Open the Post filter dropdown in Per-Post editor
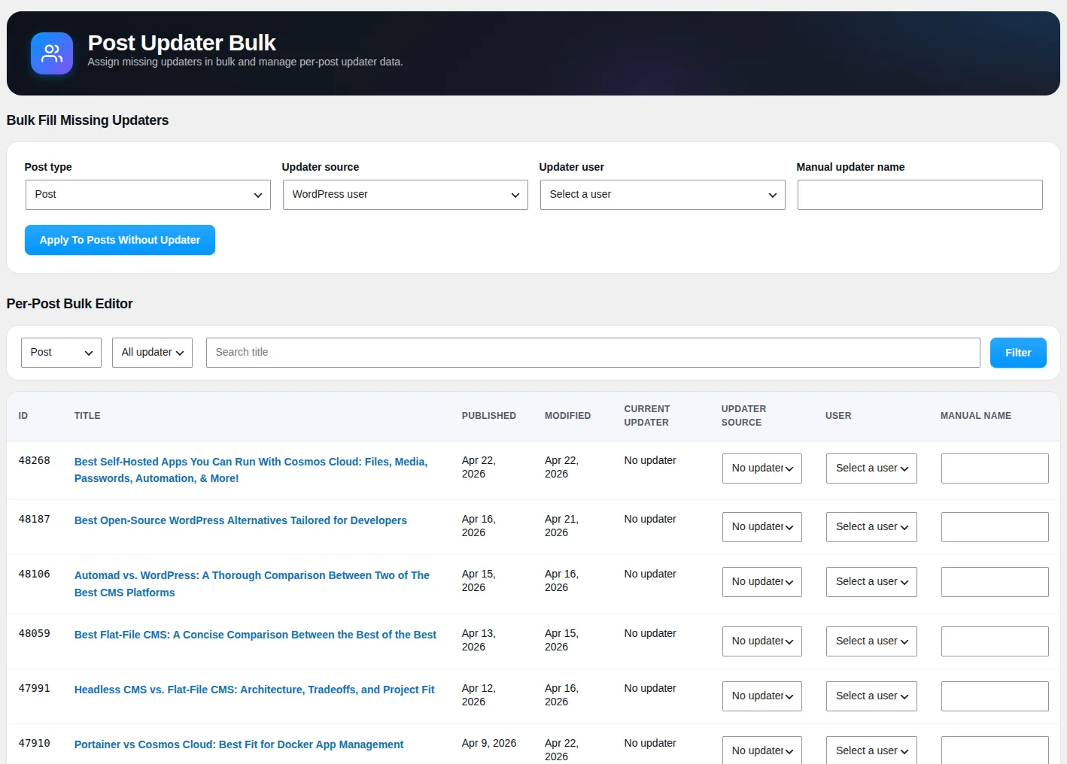 click(x=61, y=353)
